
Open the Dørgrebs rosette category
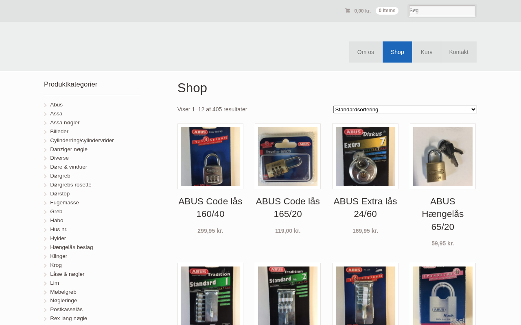click(x=71, y=185)
